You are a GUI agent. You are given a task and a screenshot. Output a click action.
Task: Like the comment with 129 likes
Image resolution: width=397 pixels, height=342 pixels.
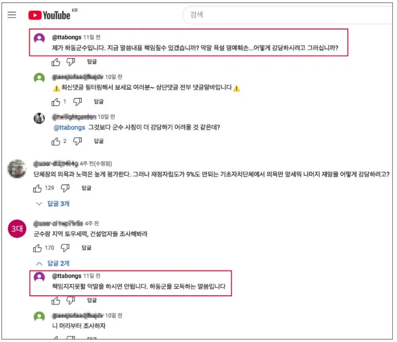(x=37, y=188)
